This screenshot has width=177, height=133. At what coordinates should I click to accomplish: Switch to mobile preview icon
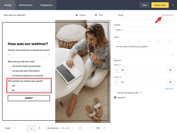coord(39,128)
